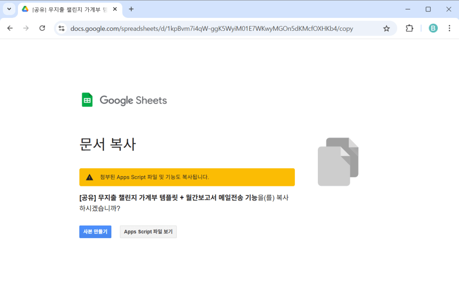The image size is (459, 295).
Task: Click the 사본 만들기 button
Action: [95, 232]
